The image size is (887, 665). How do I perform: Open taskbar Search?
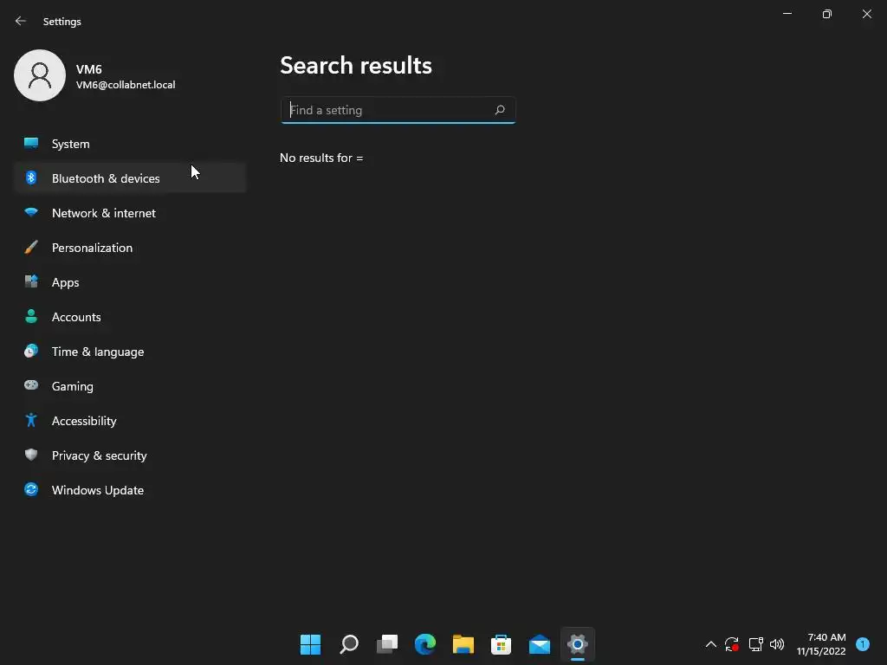click(x=348, y=644)
